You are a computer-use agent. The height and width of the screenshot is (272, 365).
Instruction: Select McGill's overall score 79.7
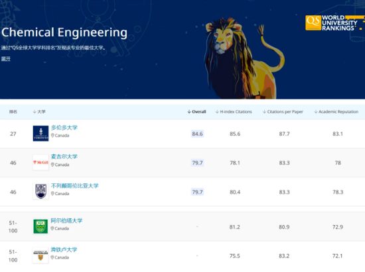click(x=197, y=163)
